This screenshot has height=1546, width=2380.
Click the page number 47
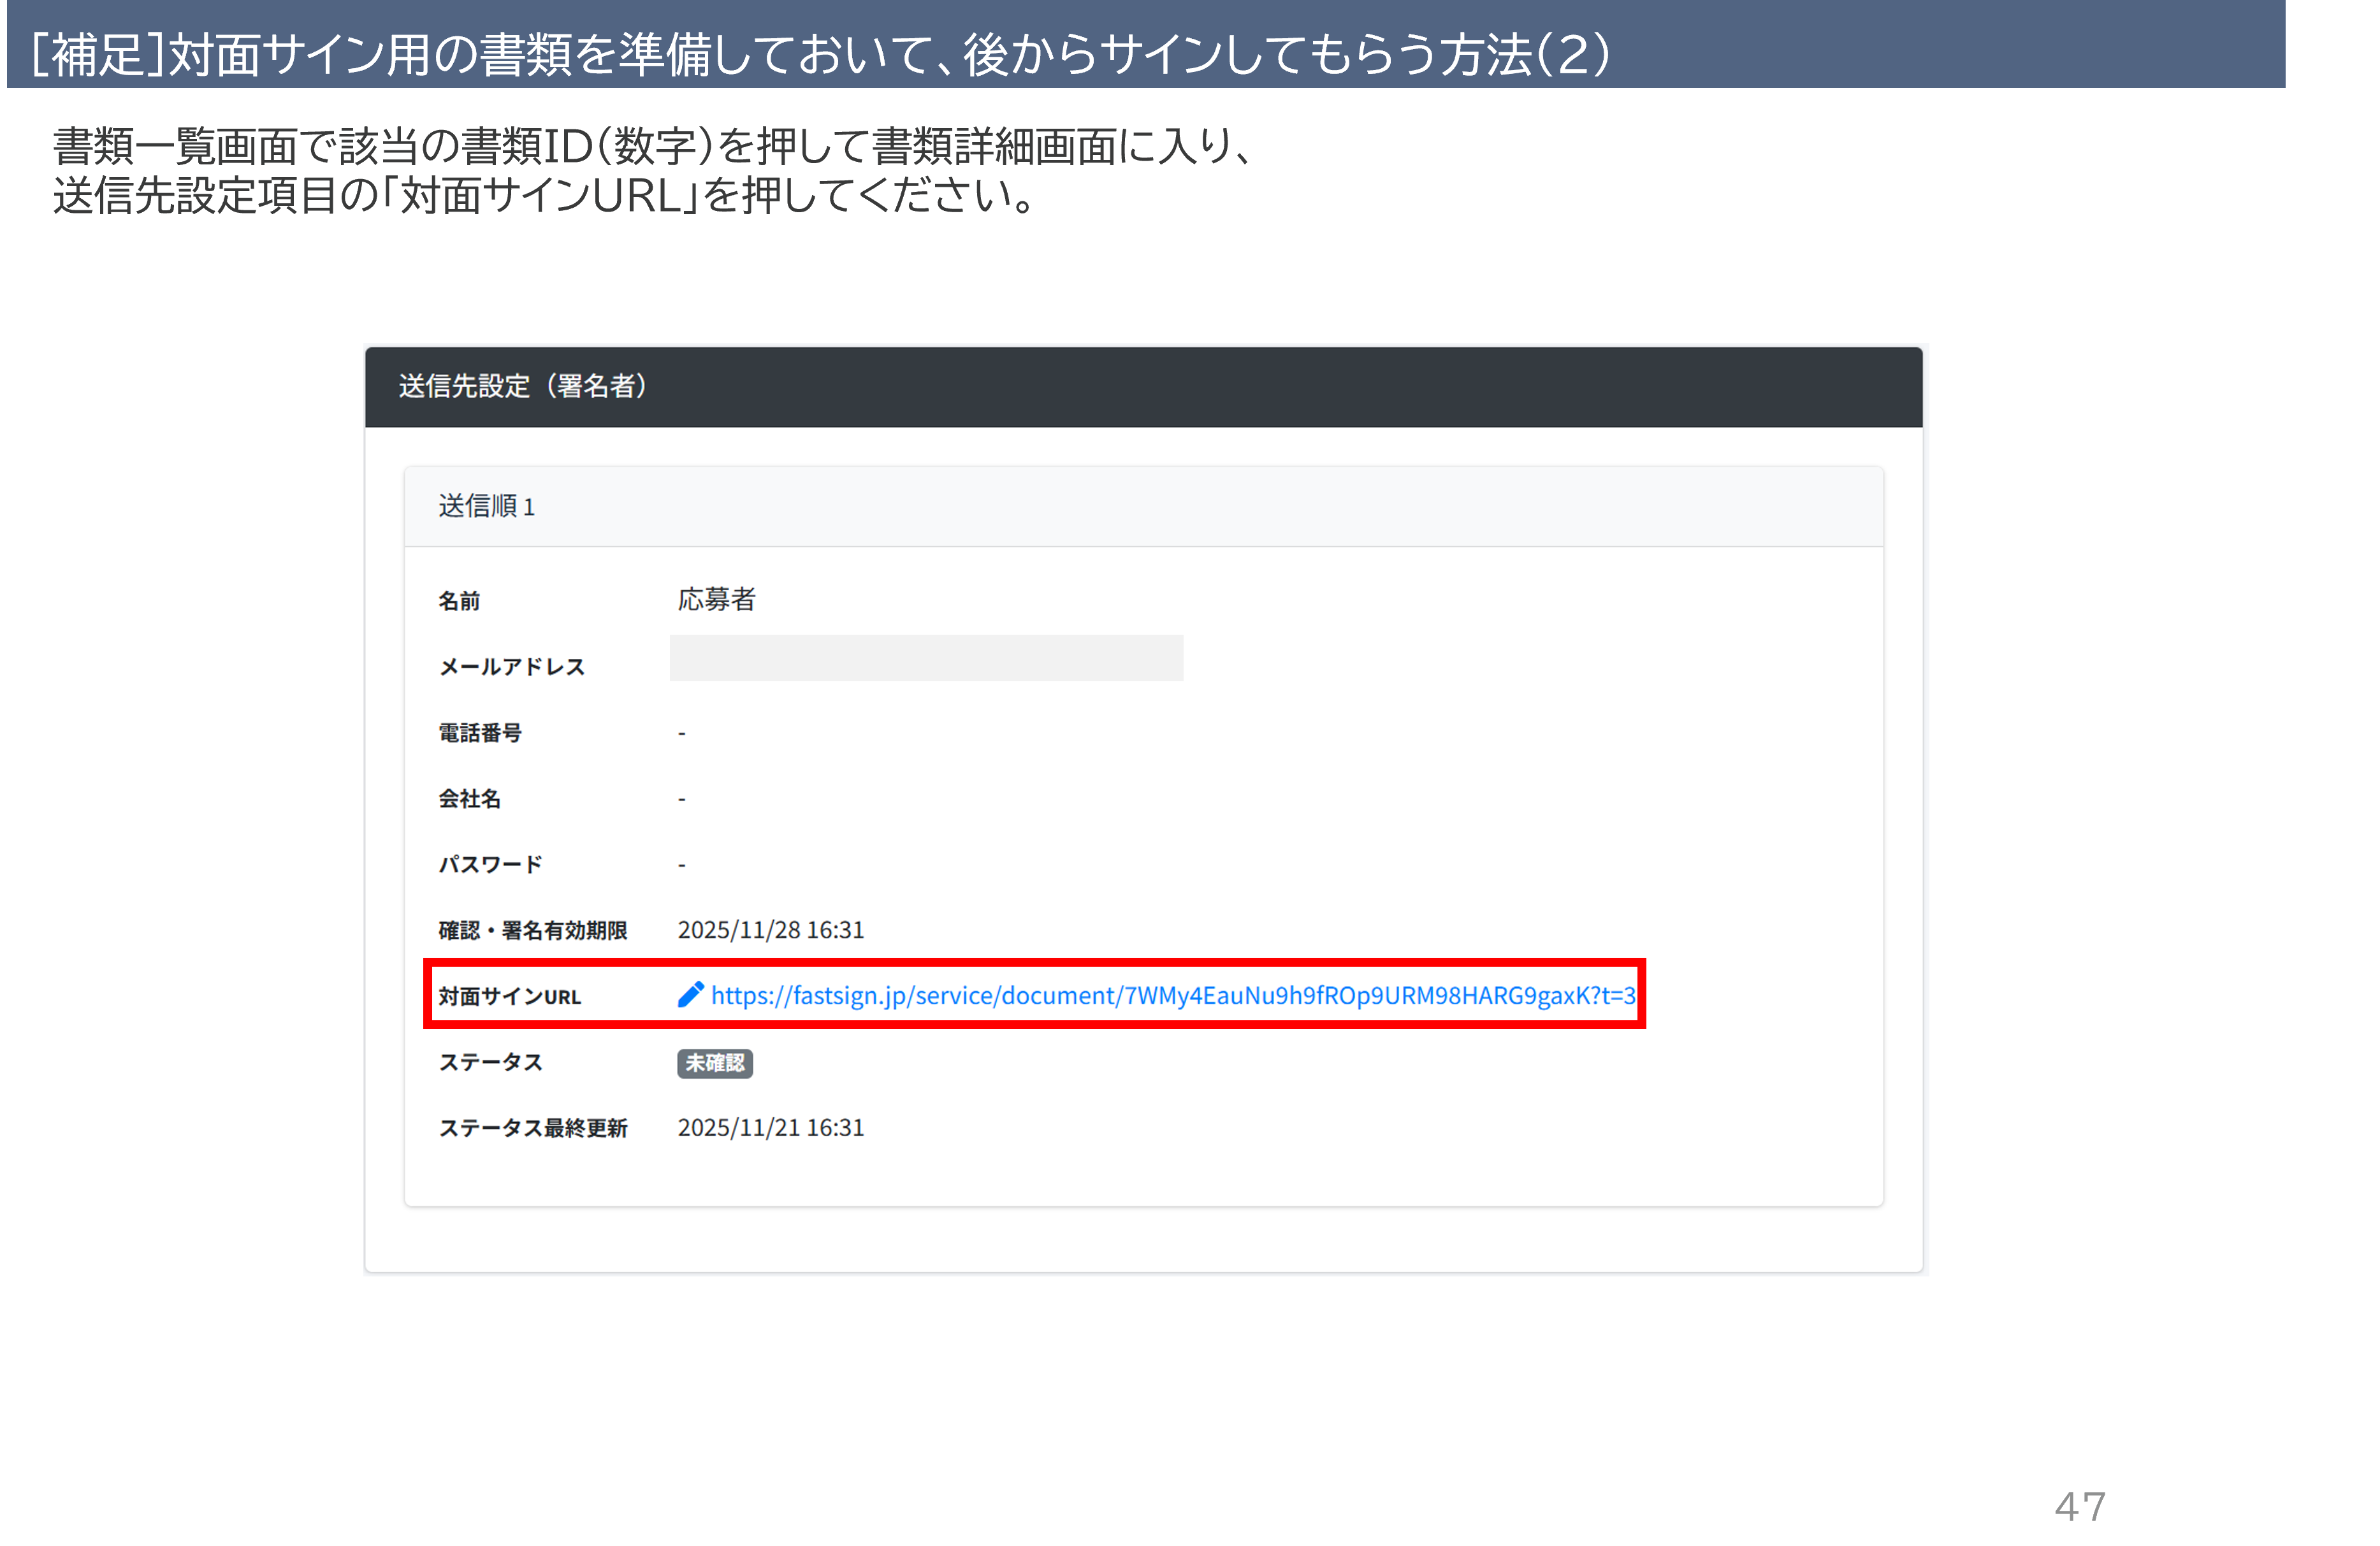click(2080, 1506)
